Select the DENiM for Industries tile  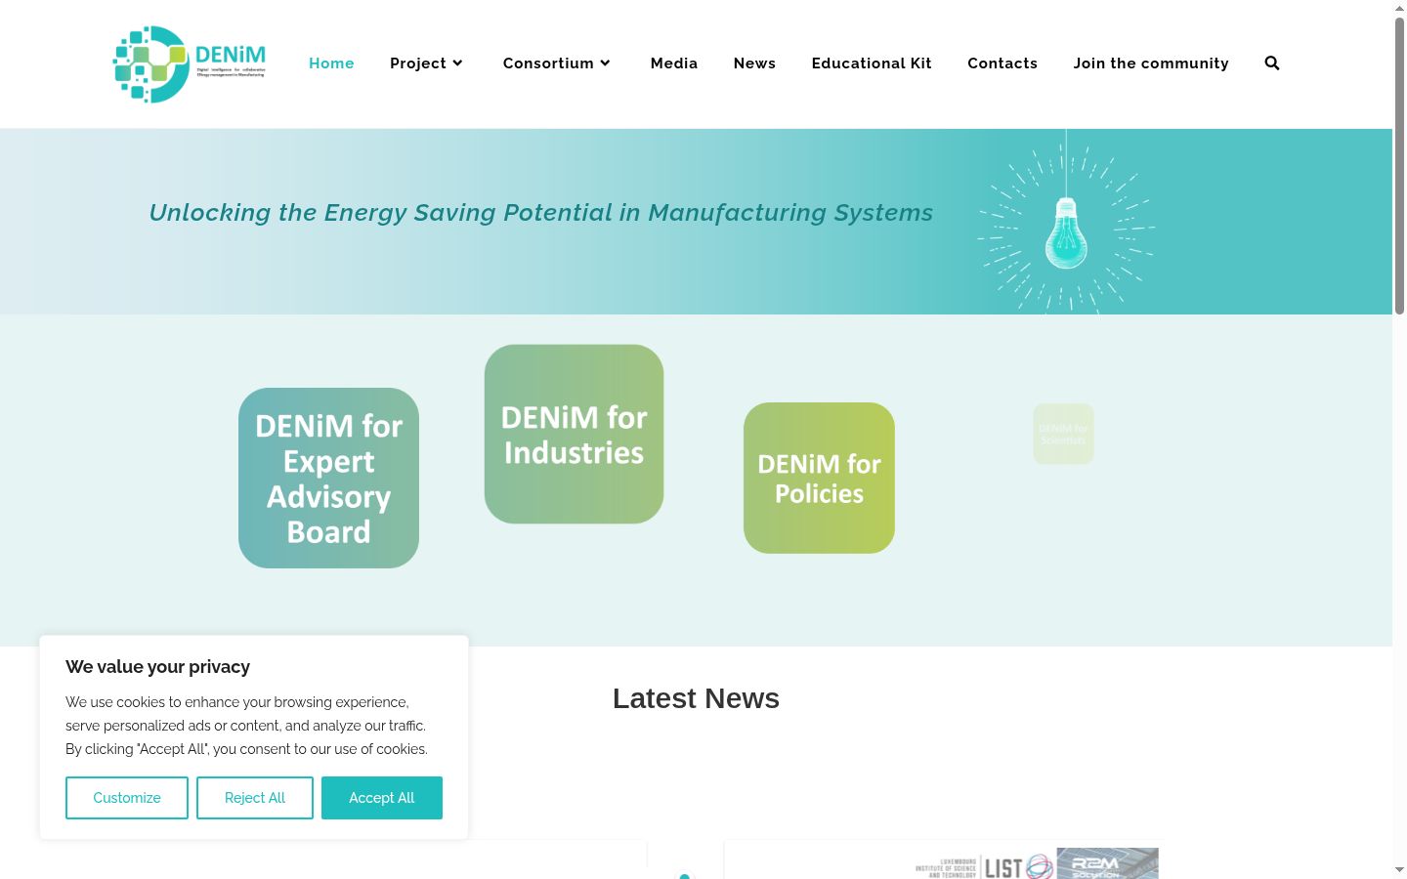pos(574,434)
